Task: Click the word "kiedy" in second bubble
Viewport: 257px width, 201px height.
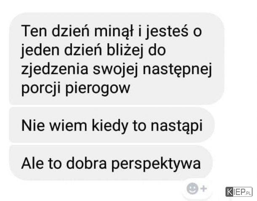Action: click(110, 125)
